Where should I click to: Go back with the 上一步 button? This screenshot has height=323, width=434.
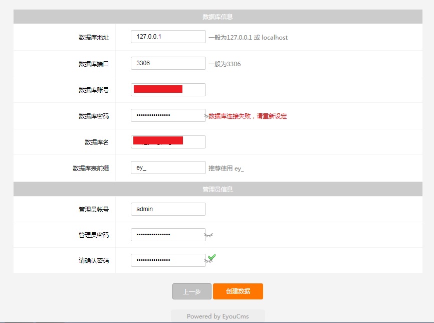[192, 291]
